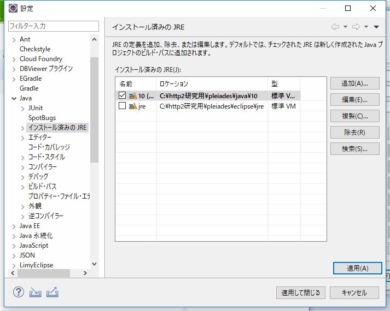Expand the コンパイラー node
390x311 pixels.
click(x=22, y=168)
